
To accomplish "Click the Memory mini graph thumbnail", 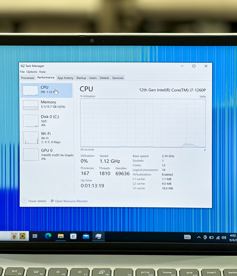I will (31, 105).
